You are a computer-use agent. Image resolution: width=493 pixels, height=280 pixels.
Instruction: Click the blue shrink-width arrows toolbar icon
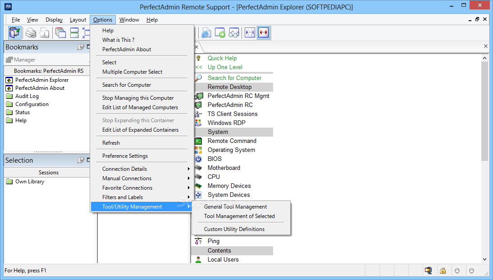click(x=250, y=33)
